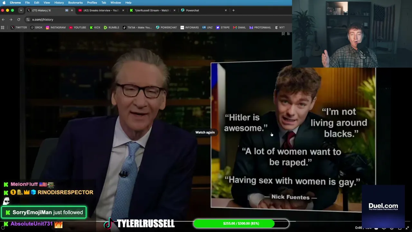Open the TWITTER bookmark

coord(19,28)
